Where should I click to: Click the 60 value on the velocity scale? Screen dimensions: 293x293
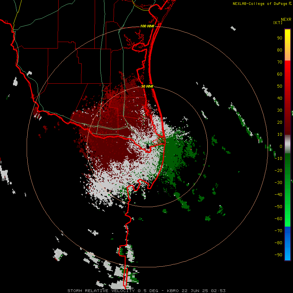click(280, 74)
